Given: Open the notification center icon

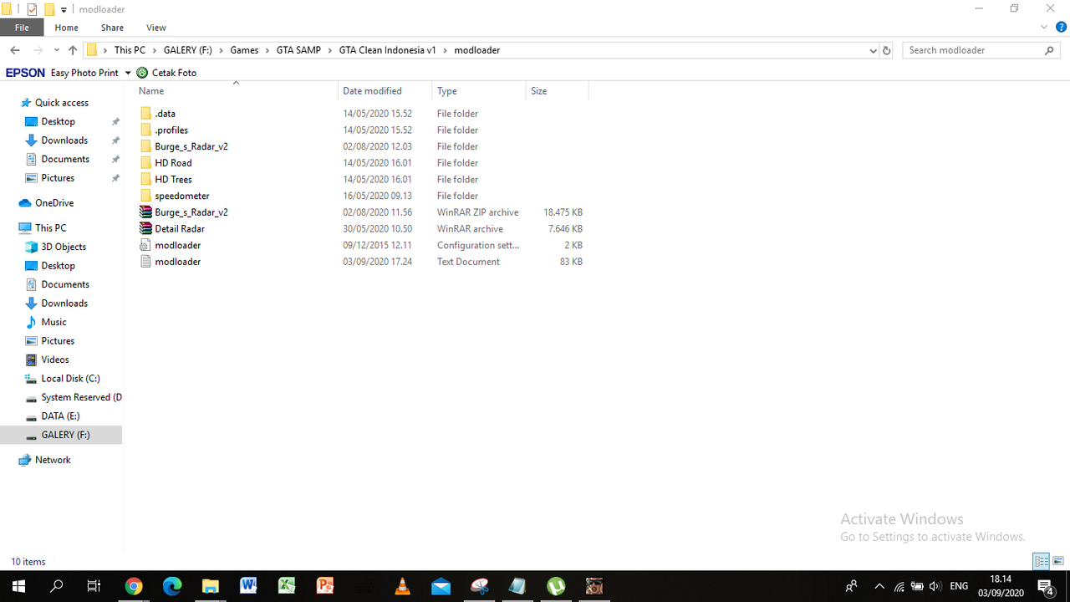Looking at the screenshot, I should (x=1044, y=586).
